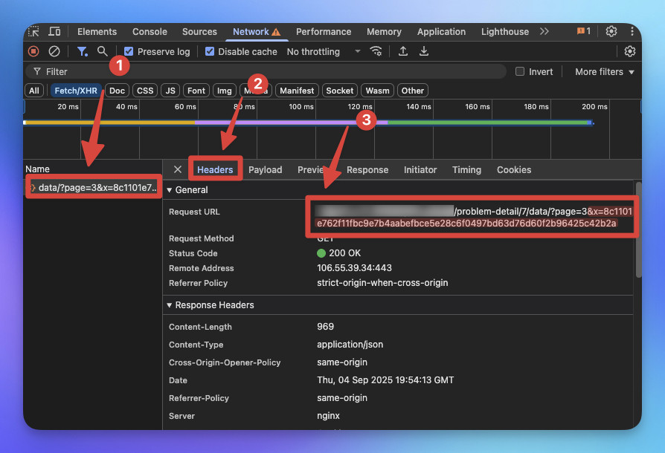Select the data/?page=3 request row
The width and height of the screenshot is (665, 453).
click(94, 188)
